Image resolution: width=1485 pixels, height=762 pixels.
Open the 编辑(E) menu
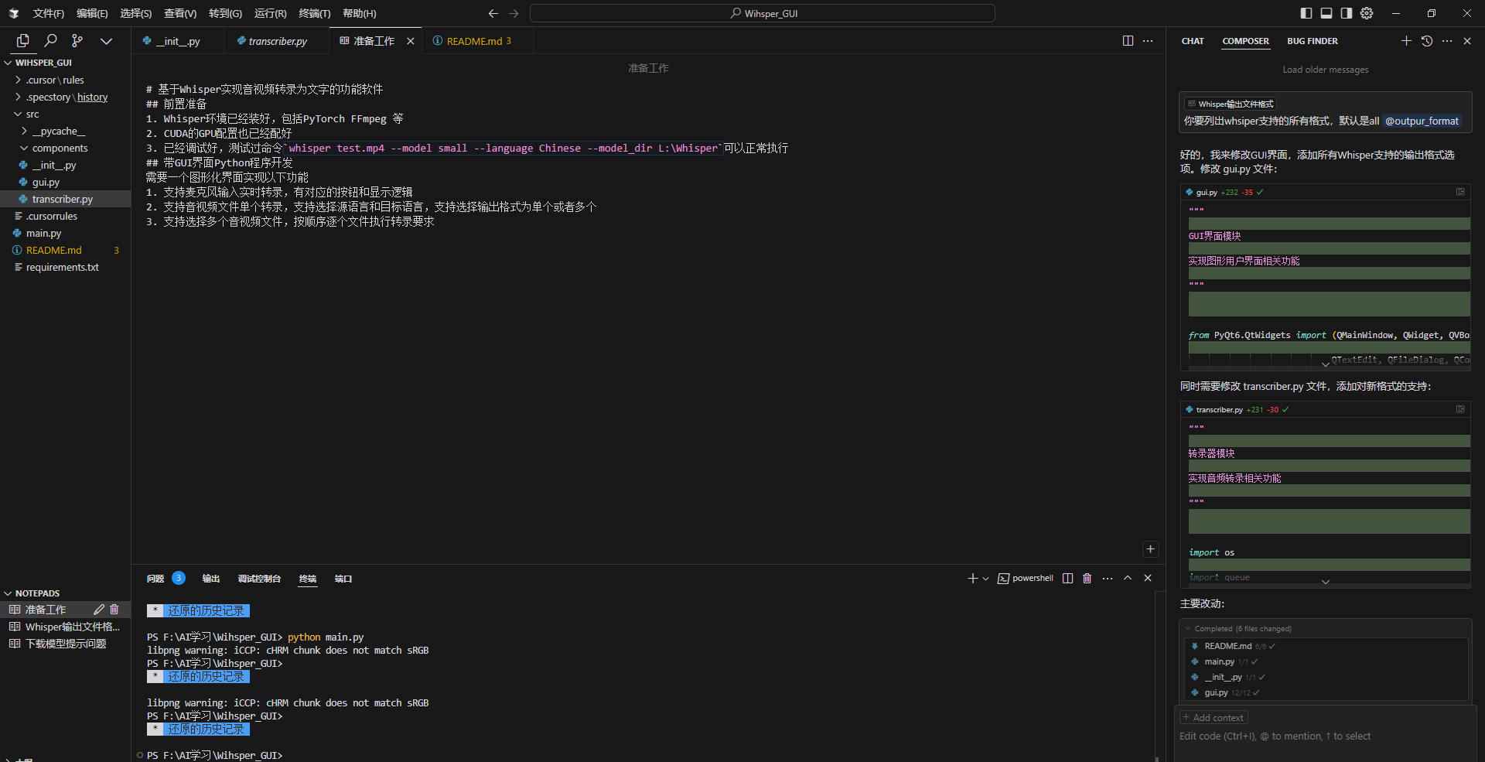point(92,13)
